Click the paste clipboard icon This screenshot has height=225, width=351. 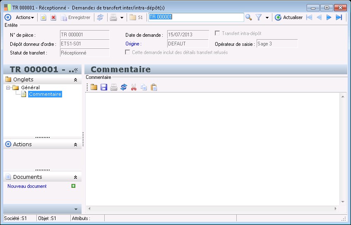click(154, 87)
